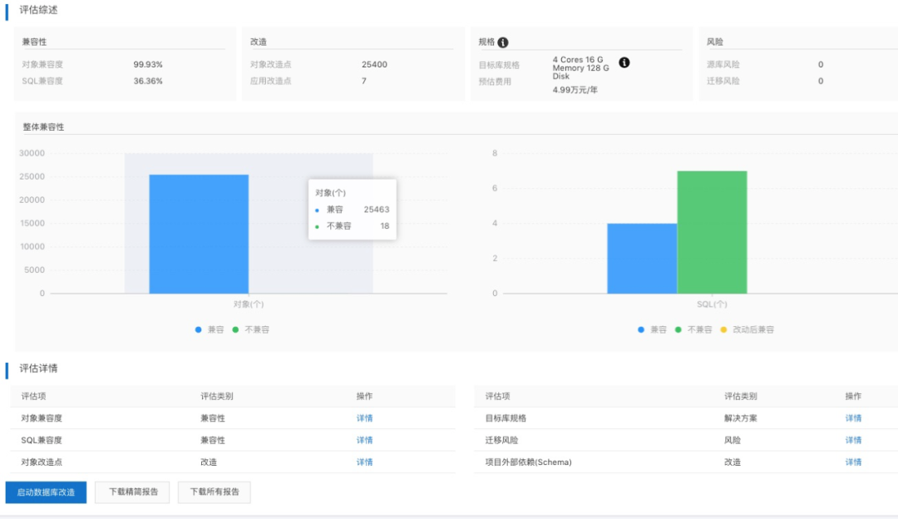898x519 pixels.
Task: Toggle 兼容 legend in the 对象 chart
Action: pos(209,329)
